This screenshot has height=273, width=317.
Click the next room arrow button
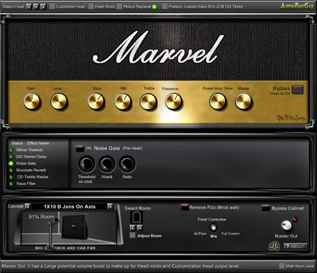pos(140,228)
